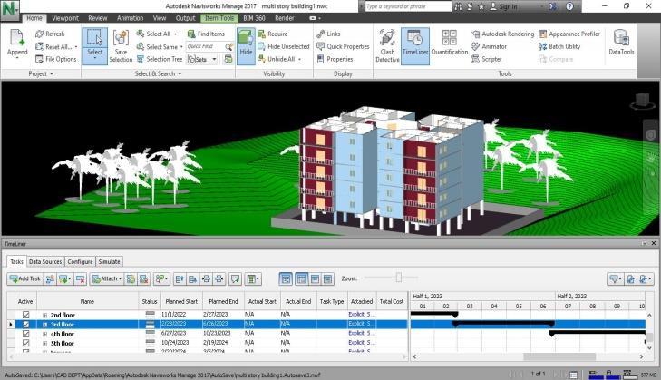Switch to the Simulate tab in TimeLiner
Screen dimensions: 661x380
[109, 261]
